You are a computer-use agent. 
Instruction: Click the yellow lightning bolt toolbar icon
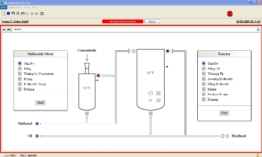coord(4,13)
